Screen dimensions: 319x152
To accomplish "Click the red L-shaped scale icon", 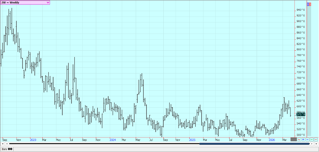I will click(x=299, y=139).
